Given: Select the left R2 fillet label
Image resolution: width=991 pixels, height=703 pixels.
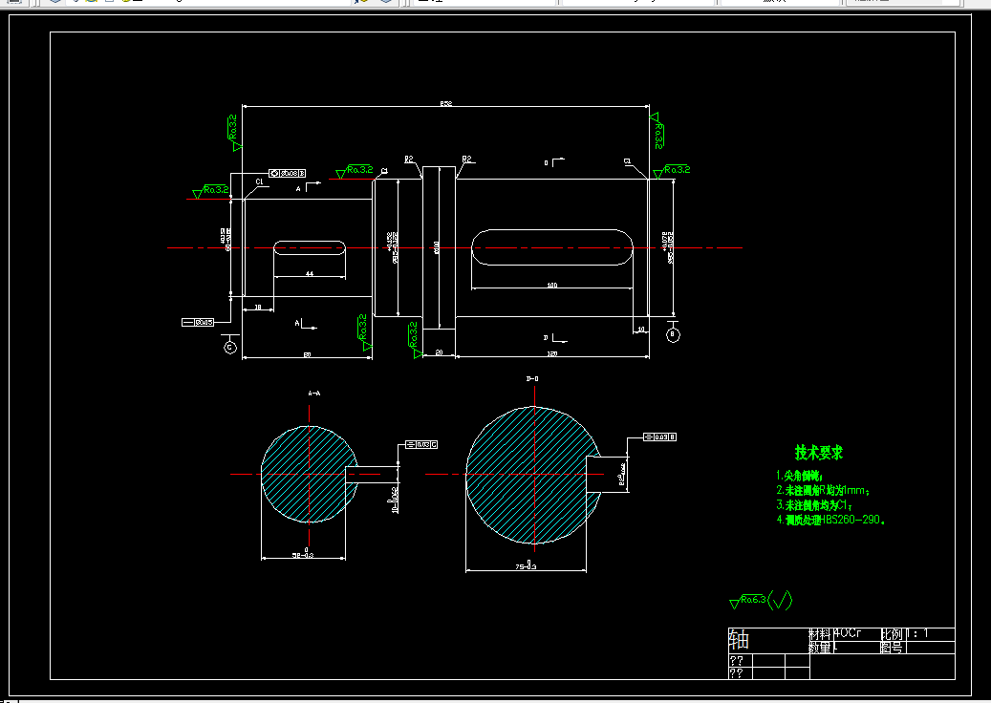Looking at the screenshot, I should tap(409, 160).
